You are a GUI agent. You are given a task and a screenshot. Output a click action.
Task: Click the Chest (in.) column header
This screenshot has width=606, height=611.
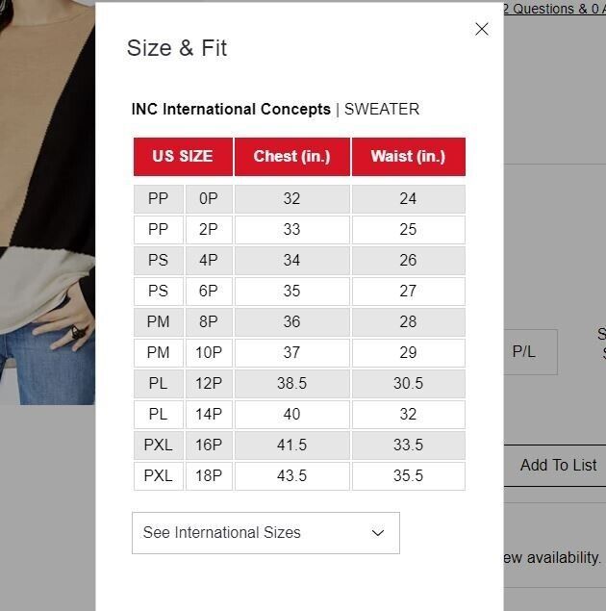coord(292,157)
